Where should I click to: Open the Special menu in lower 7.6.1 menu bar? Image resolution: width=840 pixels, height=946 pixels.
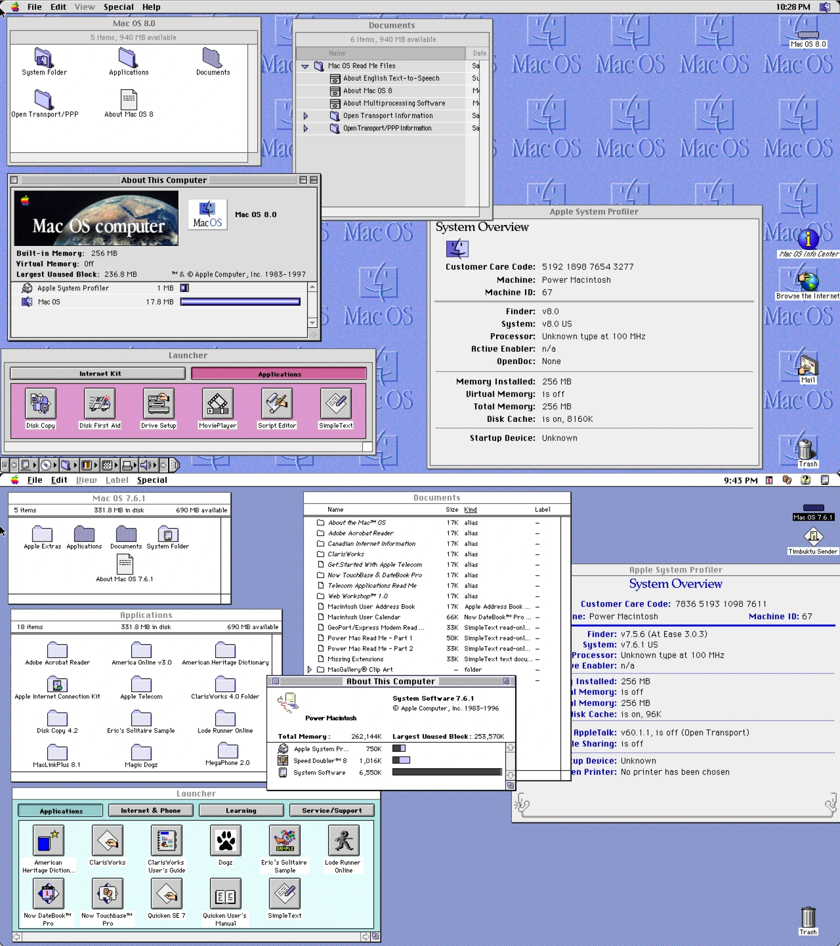(152, 480)
